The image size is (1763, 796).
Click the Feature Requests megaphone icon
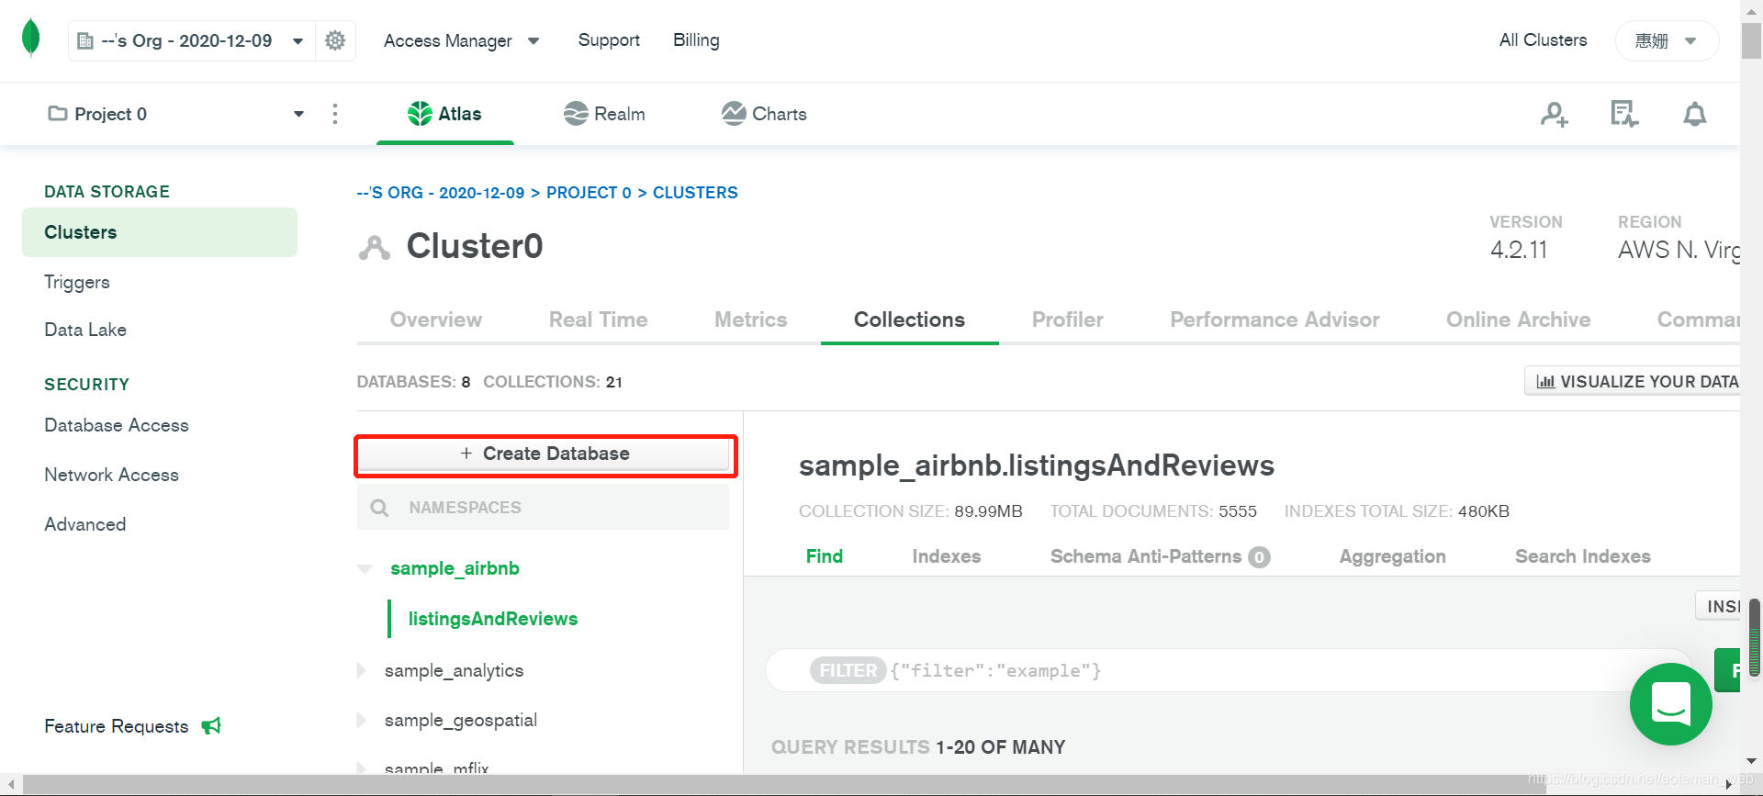pyautogui.click(x=211, y=726)
